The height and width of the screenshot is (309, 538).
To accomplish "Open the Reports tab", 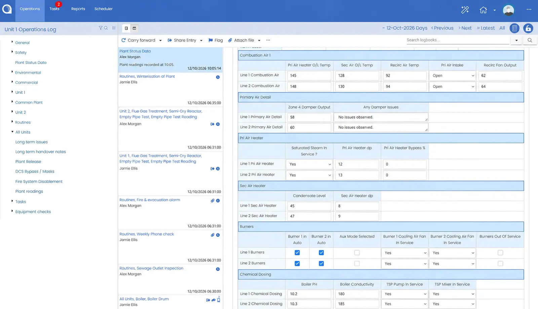I will [78, 9].
